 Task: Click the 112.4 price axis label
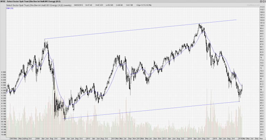tap(262, 7)
